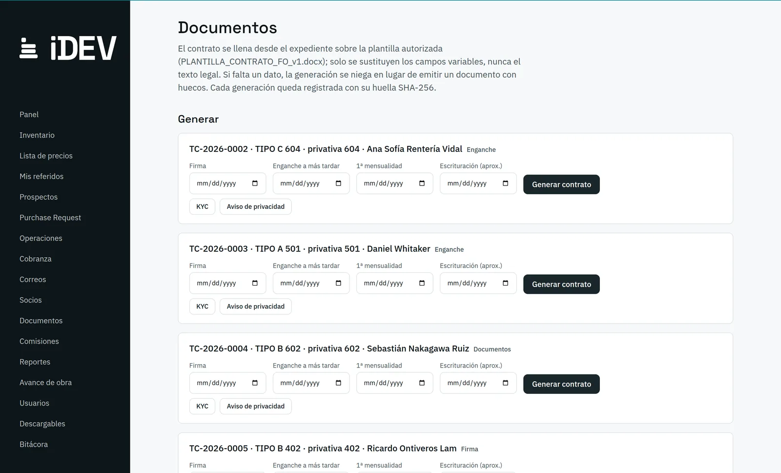
Task: Open Purchase Request page
Action: click(x=50, y=218)
